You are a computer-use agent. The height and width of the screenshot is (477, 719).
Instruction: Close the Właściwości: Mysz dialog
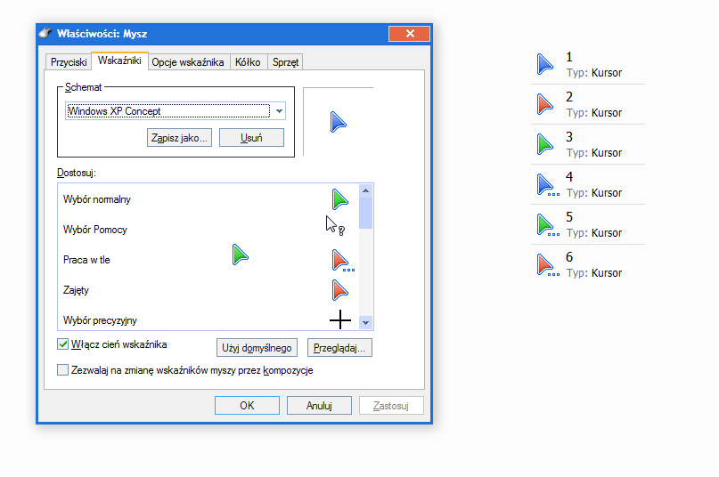[409, 34]
